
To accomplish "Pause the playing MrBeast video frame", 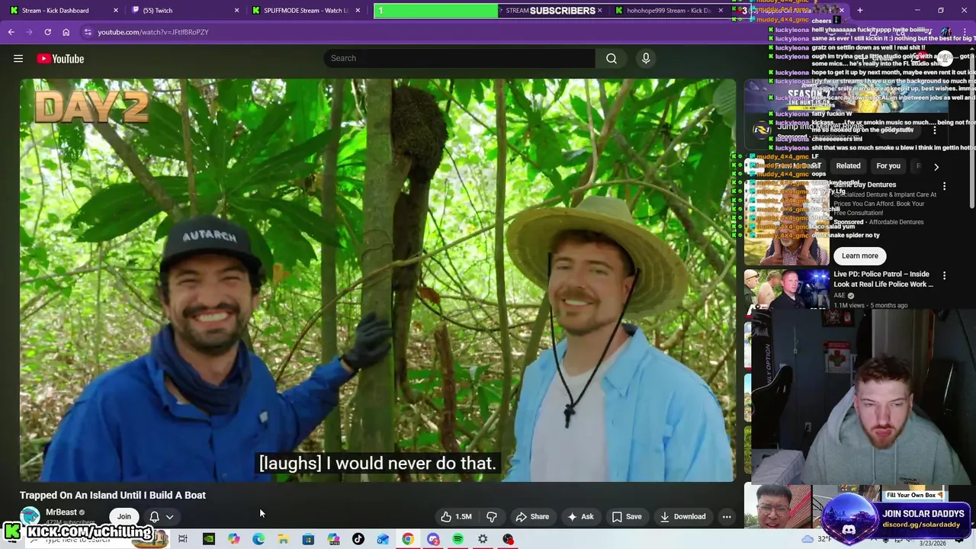I will tap(378, 280).
